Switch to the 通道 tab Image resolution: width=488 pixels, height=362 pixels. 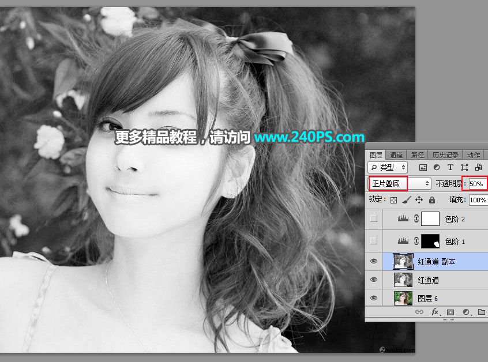(x=396, y=155)
